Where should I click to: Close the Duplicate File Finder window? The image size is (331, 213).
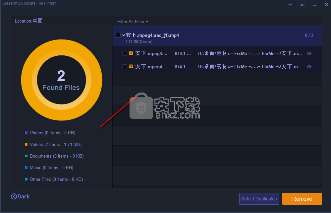326,4
